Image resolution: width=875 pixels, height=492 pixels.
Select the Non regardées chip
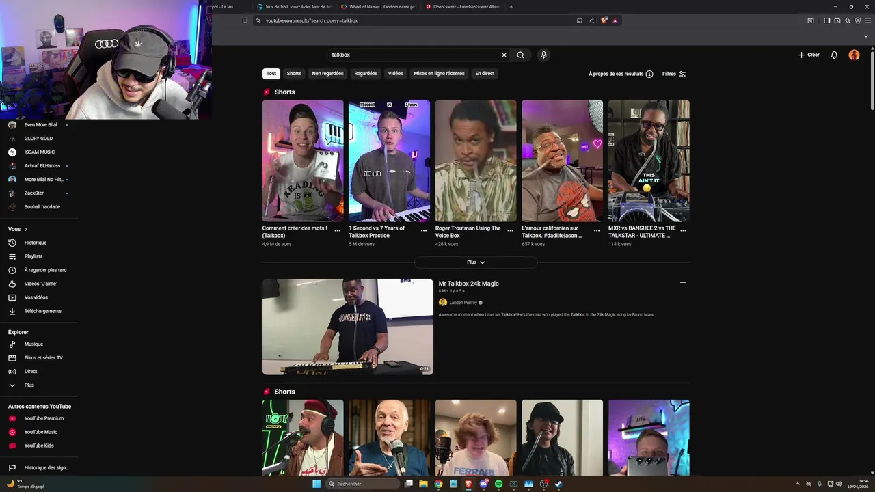point(328,74)
